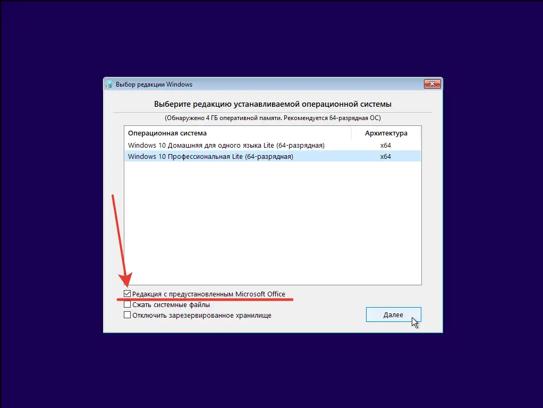Viewport: 543px width, 408px height.
Task: Enable the Сжать системные файлы checkbox
Action: (127, 304)
